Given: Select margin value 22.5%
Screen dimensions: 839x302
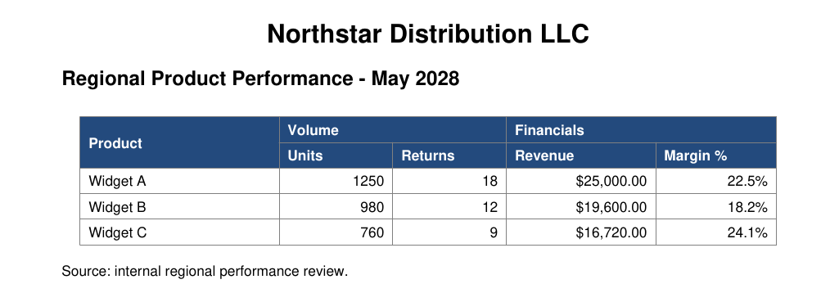Looking at the screenshot, I should pos(747,182).
